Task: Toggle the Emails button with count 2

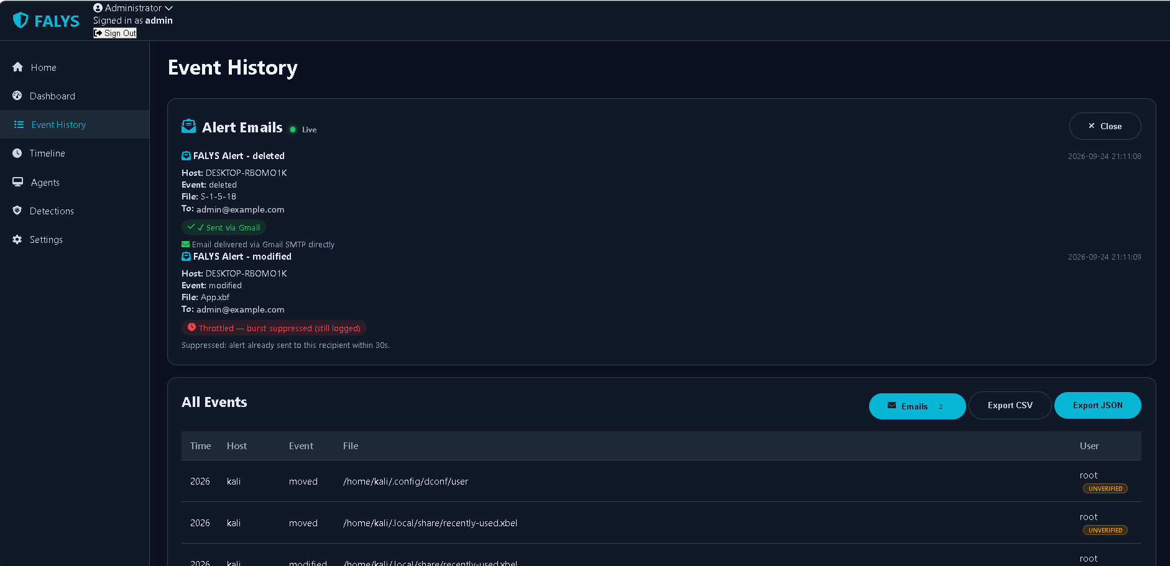Action: (x=917, y=406)
